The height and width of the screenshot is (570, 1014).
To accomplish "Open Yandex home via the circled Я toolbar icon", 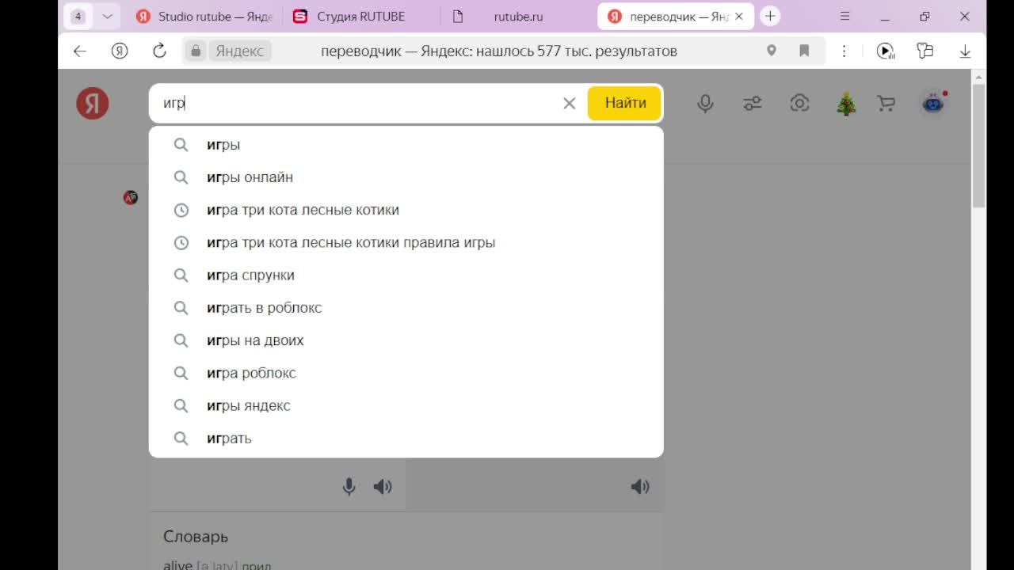I will tap(120, 51).
